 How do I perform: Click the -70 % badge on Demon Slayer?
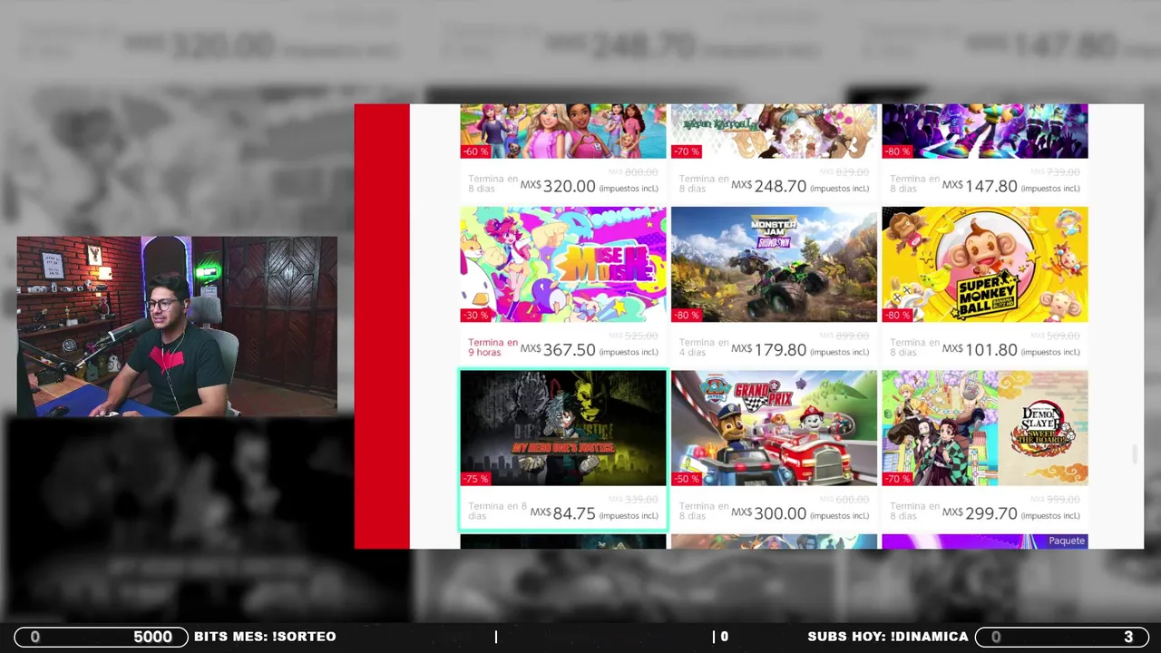point(897,479)
